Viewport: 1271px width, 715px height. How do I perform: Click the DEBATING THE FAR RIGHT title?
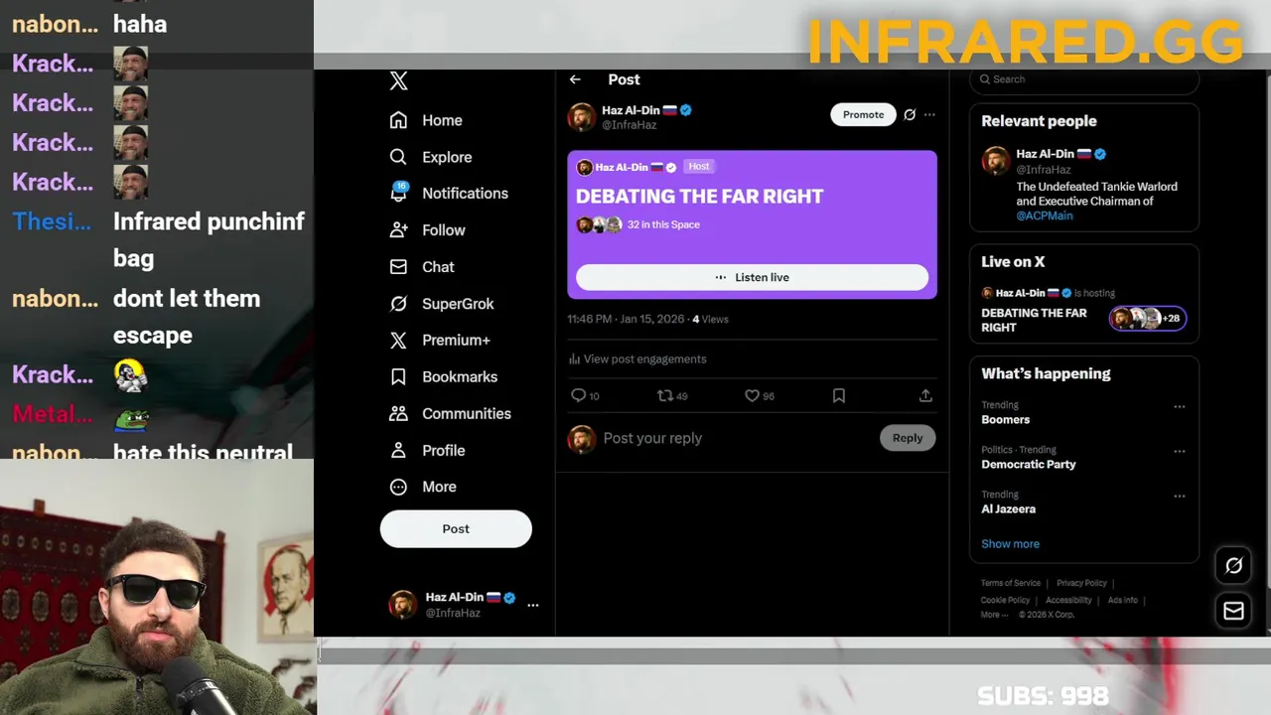699,197
